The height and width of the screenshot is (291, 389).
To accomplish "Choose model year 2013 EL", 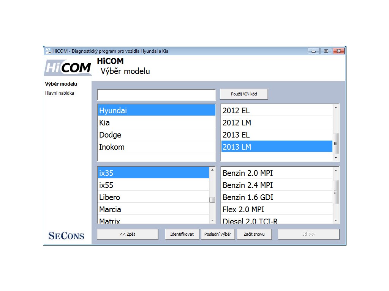I will point(277,135).
